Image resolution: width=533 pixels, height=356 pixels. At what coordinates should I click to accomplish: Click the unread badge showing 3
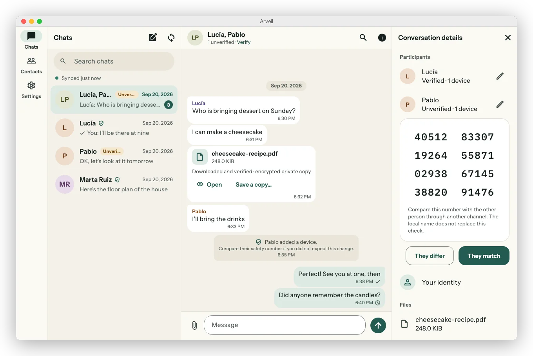(169, 105)
